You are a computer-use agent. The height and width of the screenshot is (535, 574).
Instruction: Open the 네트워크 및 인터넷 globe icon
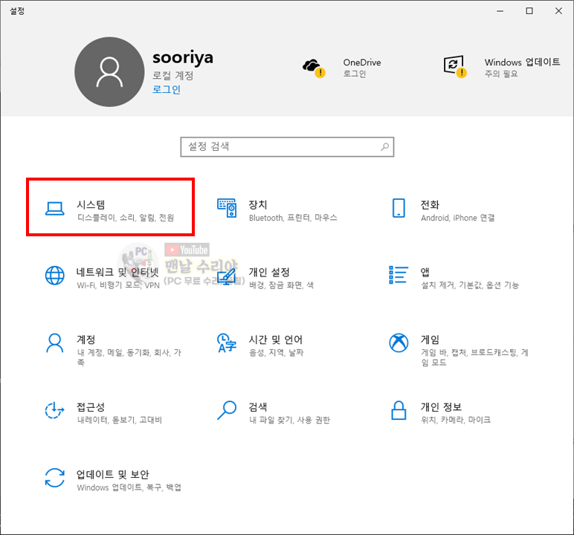[54, 275]
